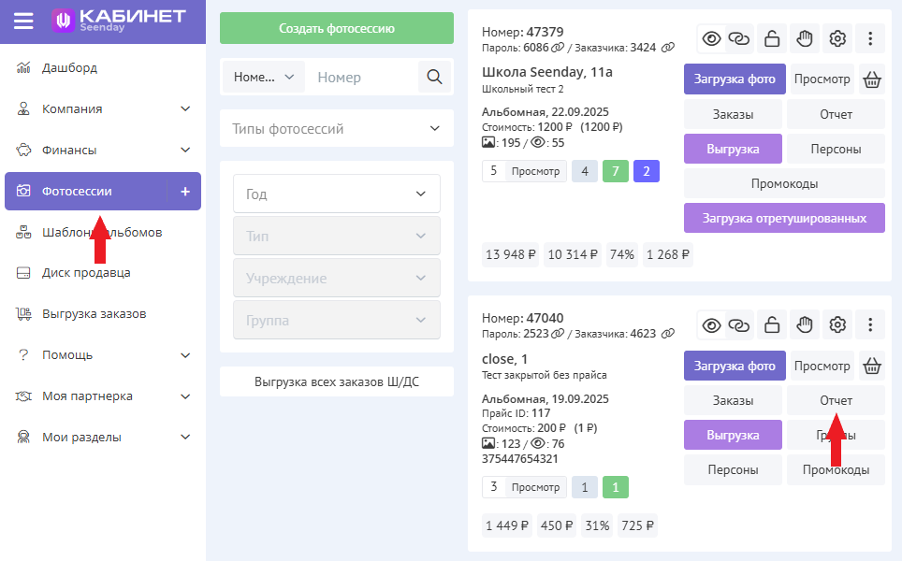Click the green 7 status badge
Screen dimensions: 902x561
click(615, 171)
